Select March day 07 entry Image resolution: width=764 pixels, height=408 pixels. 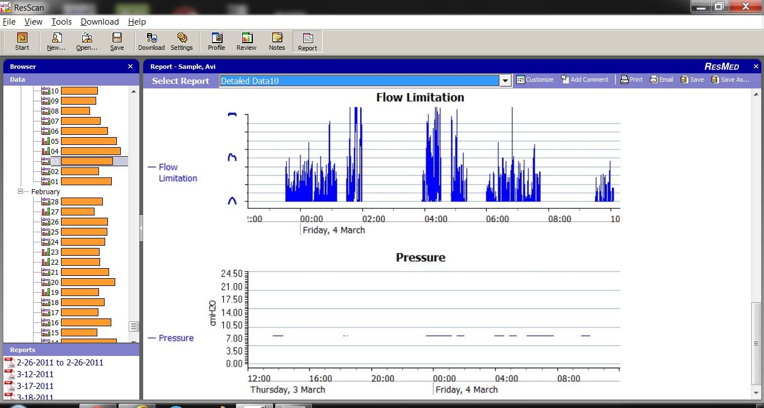71,121
